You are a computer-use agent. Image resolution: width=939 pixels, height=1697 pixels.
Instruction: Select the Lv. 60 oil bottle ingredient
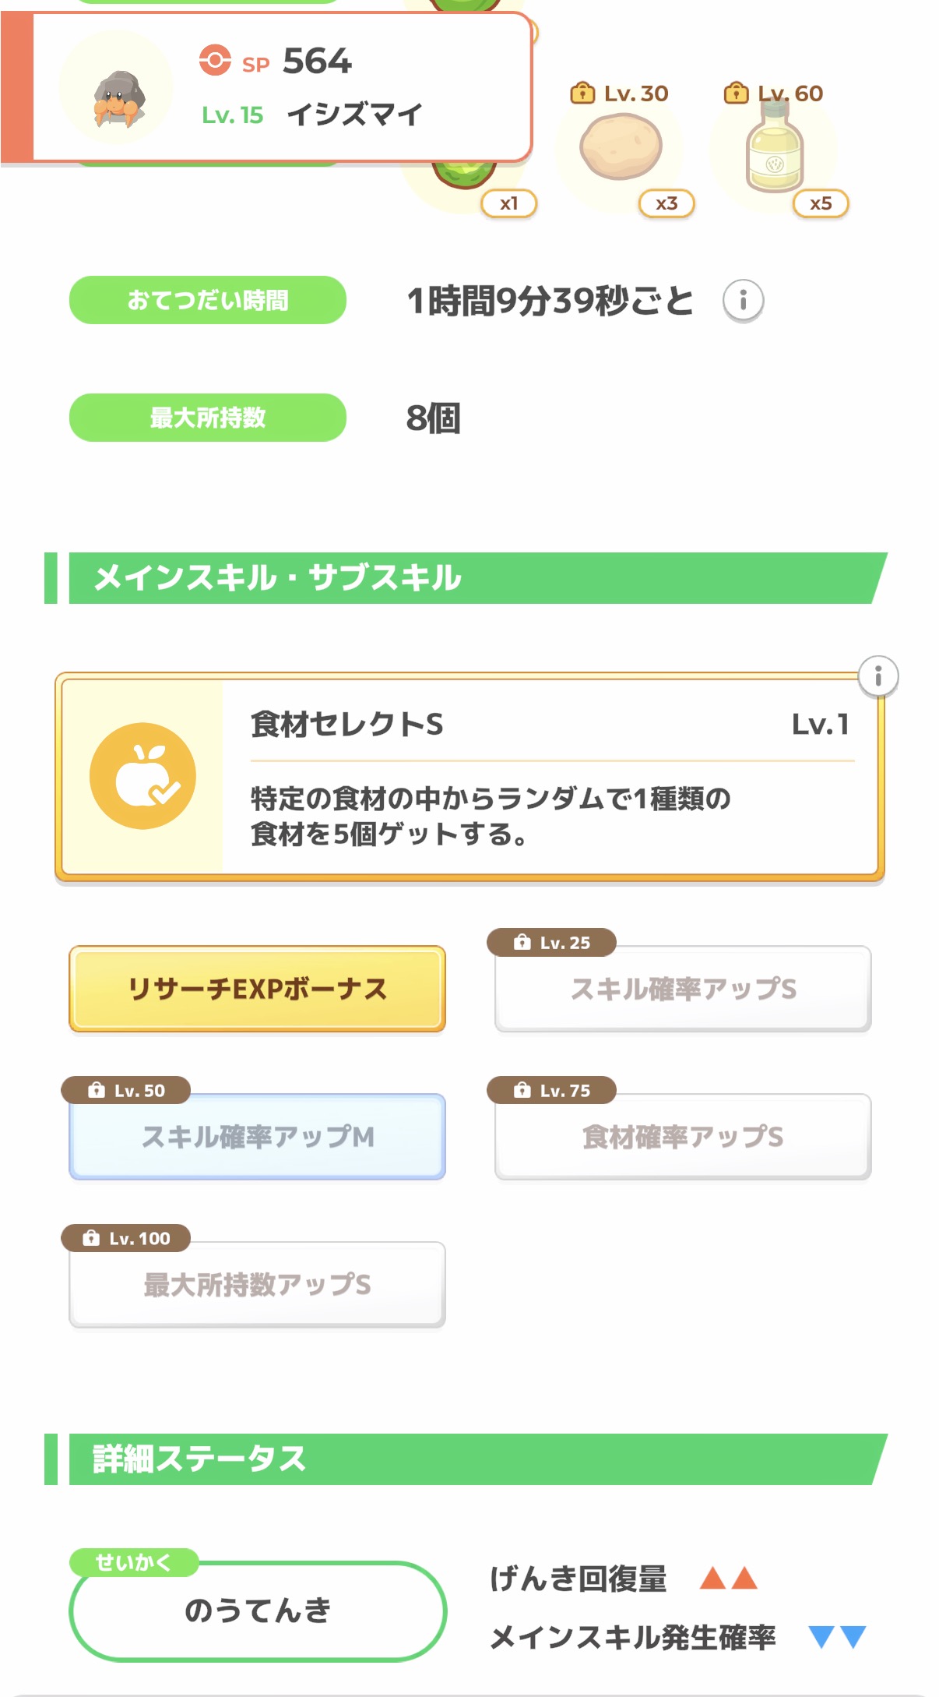tap(774, 148)
